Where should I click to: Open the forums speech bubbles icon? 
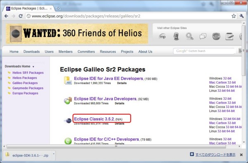tap(203, 36)
